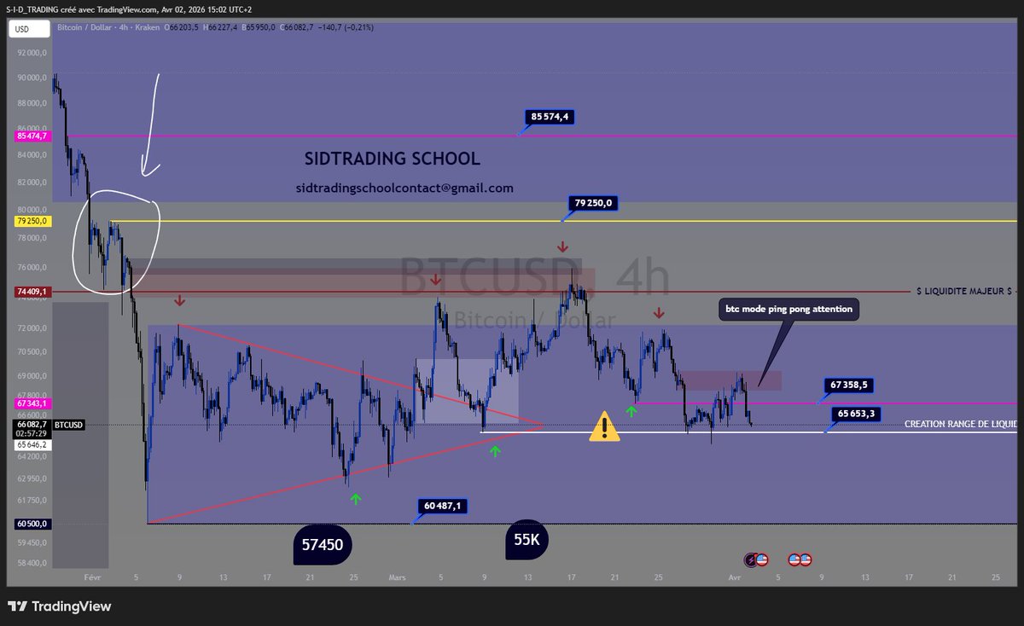This screenshot has height=626, width=1024.
Task: Open the 4h timeframe selector in the legend
Action: pyautogui.click(x=125, y=27)
